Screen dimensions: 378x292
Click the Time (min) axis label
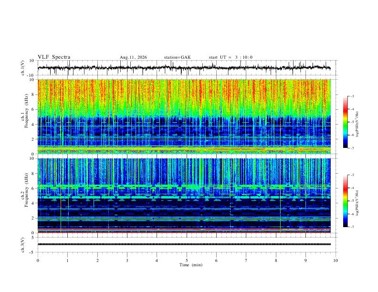[191, 265]
